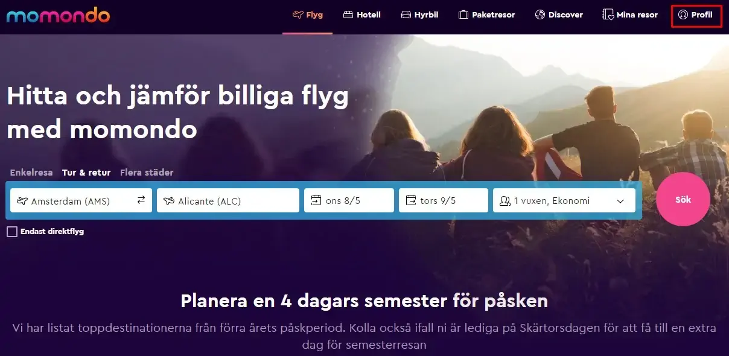The height and width of the screenshot is (356, 729).
Task: Click the Mina resor bookmark icon
Action: point(608,14)
